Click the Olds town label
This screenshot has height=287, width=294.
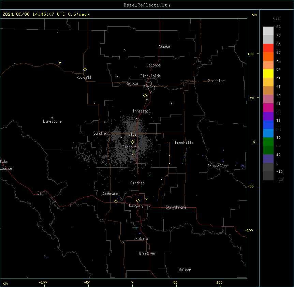[132, 134]
